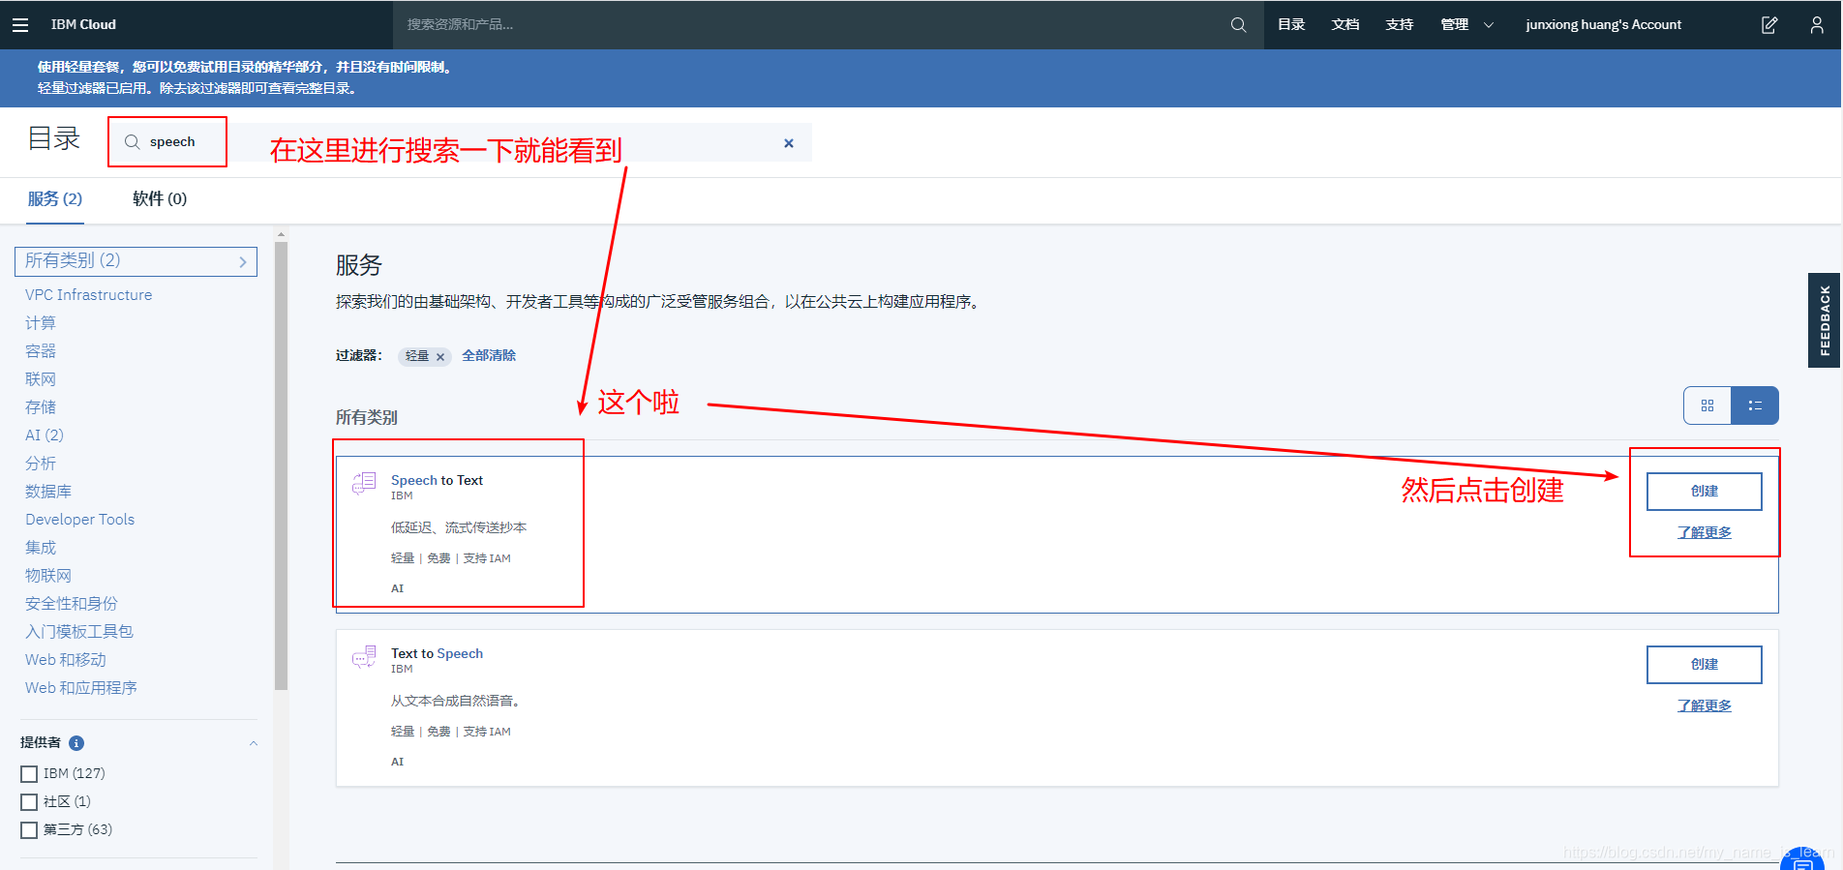Check the IBM (127) provider checkbox
Image resolution: width=1843 pixels, height=870 pixels.
29,774
